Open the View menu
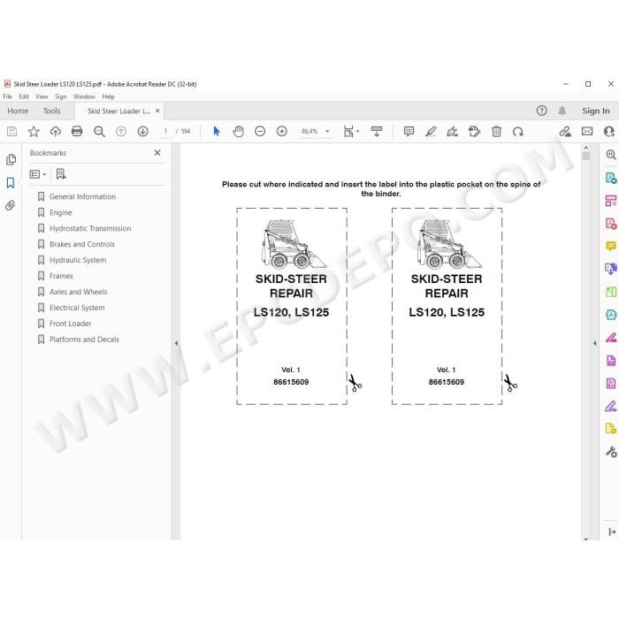619x619 pixels. click(42, 96)
